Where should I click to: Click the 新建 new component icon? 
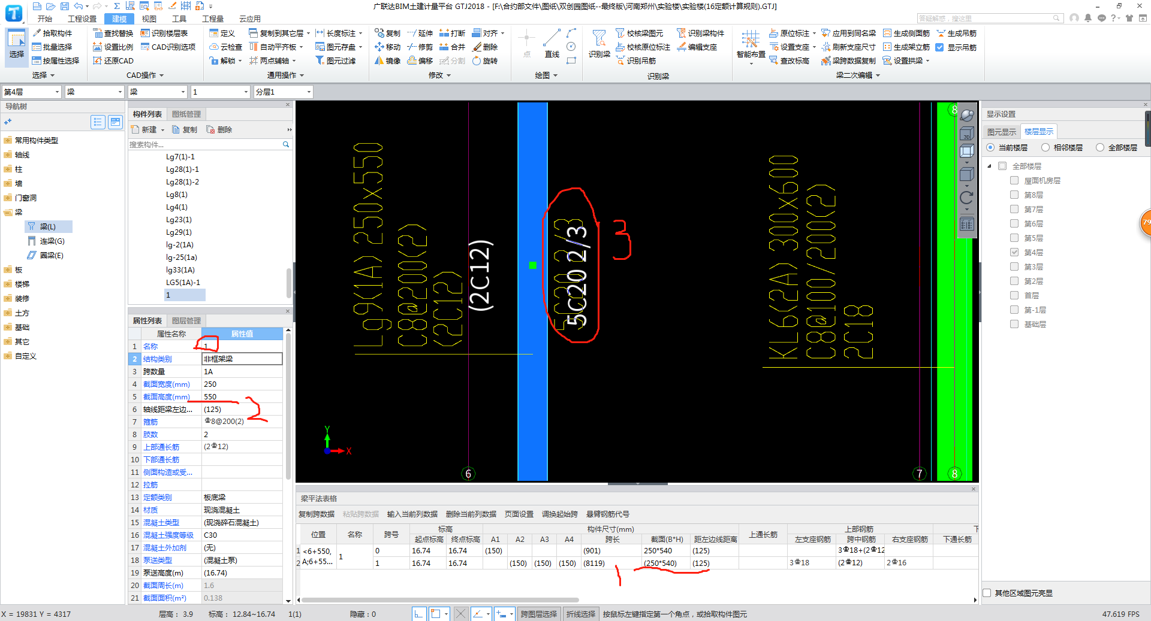point(135,129)
